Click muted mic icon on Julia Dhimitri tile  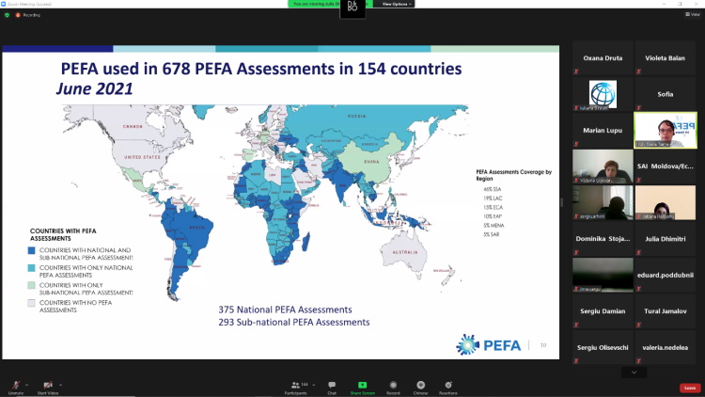(638, 252)
